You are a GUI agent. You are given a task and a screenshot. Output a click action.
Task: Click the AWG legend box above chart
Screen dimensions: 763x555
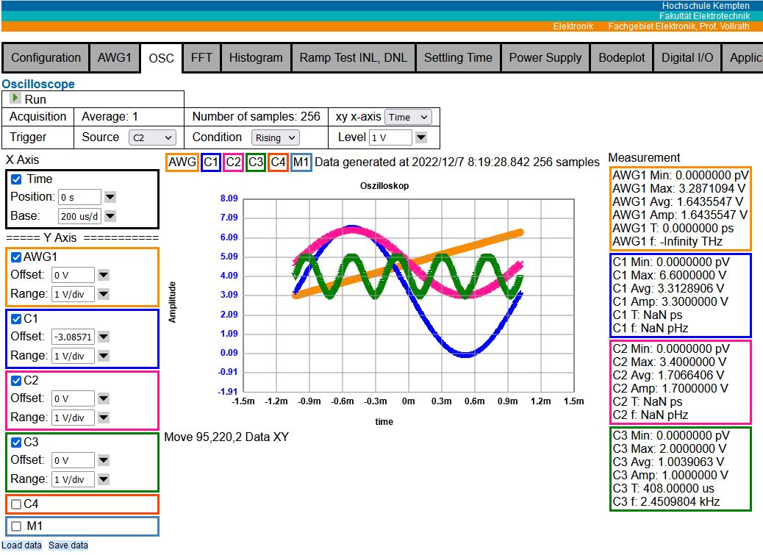182,162
